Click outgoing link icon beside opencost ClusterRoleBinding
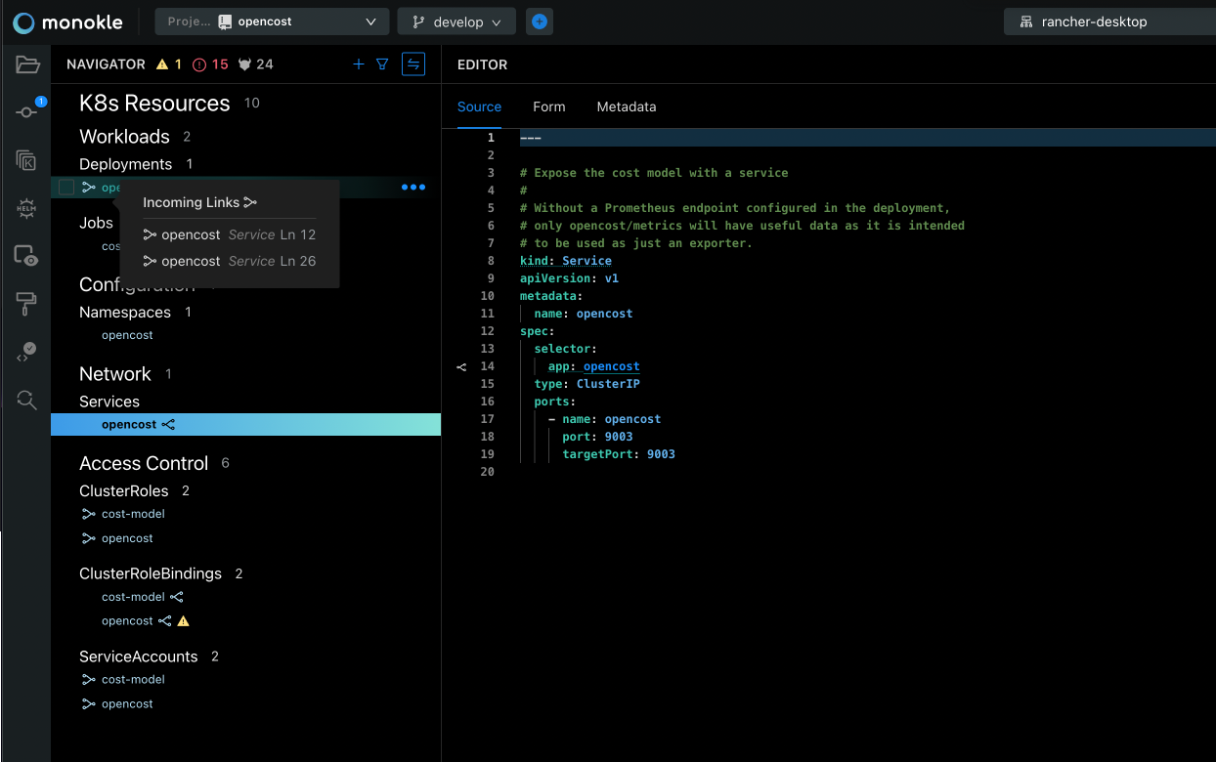 [165, 621]
